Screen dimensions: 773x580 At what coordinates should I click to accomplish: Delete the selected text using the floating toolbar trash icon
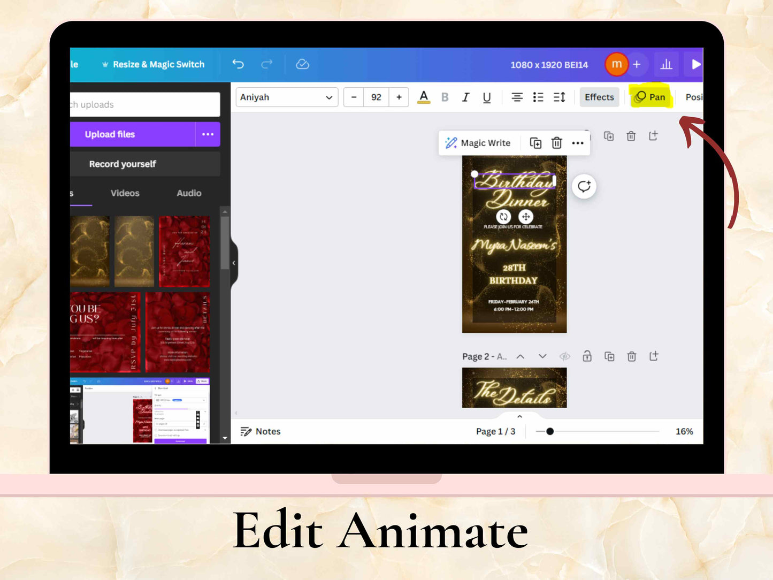point(557,143)
